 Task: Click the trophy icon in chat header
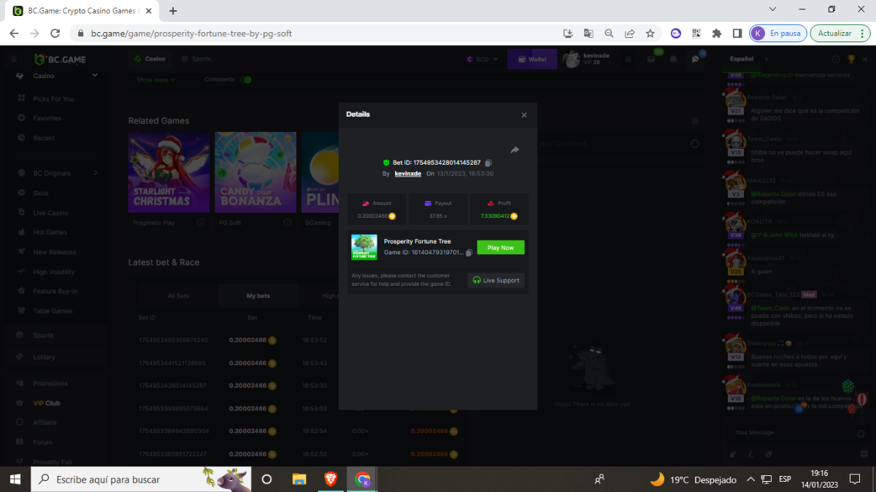(850, 59)
